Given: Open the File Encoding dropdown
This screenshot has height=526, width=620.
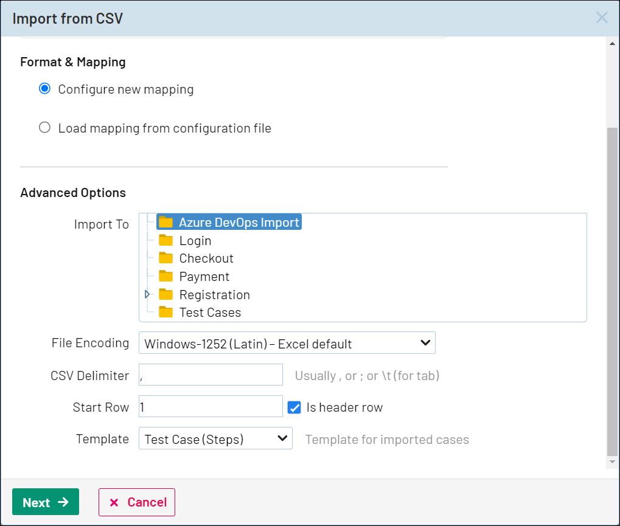Looking at the screenshot, I should click(x=287, y=343).
